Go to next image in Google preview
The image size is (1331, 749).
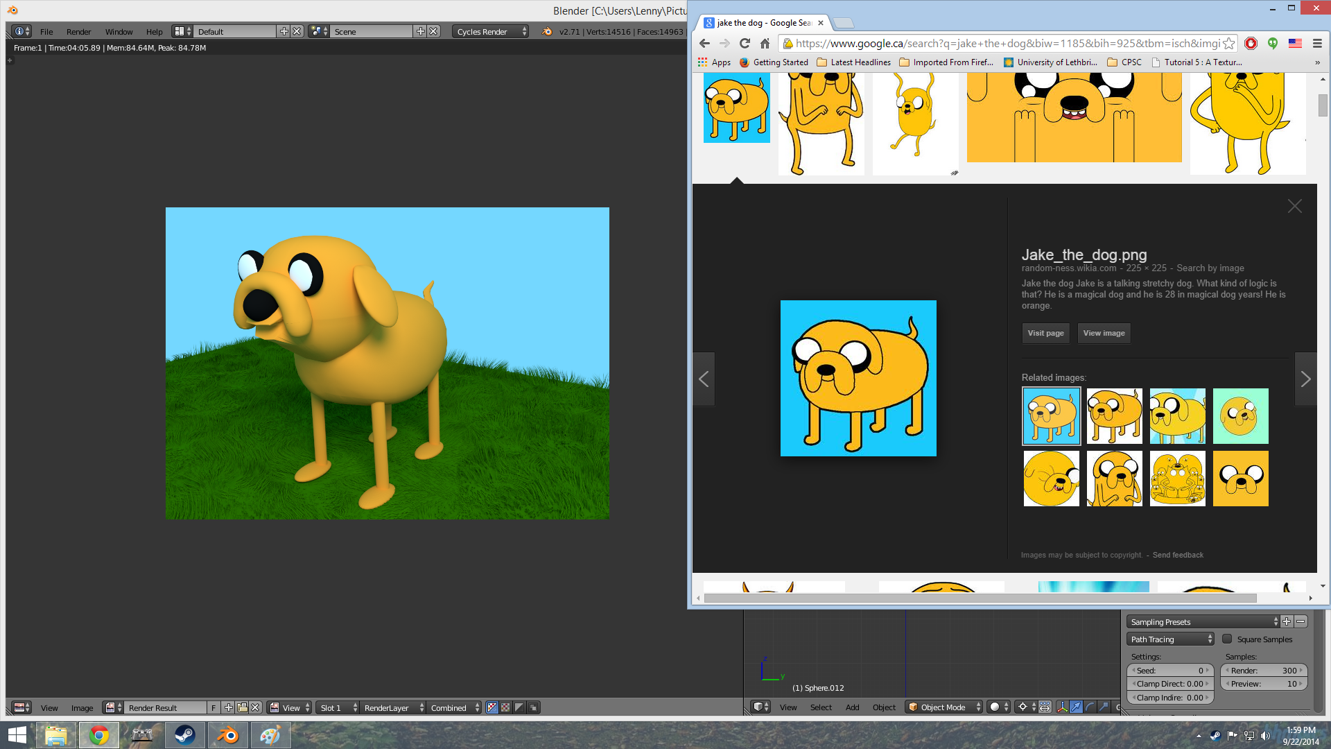point(1305,379)
